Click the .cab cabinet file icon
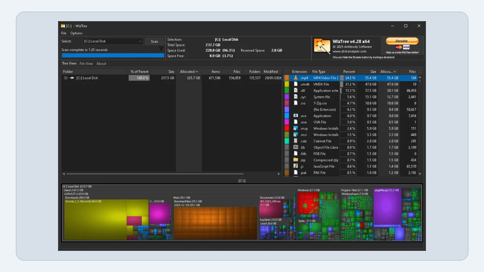Screen dimensions: 484x272 [x=296, y=141]
